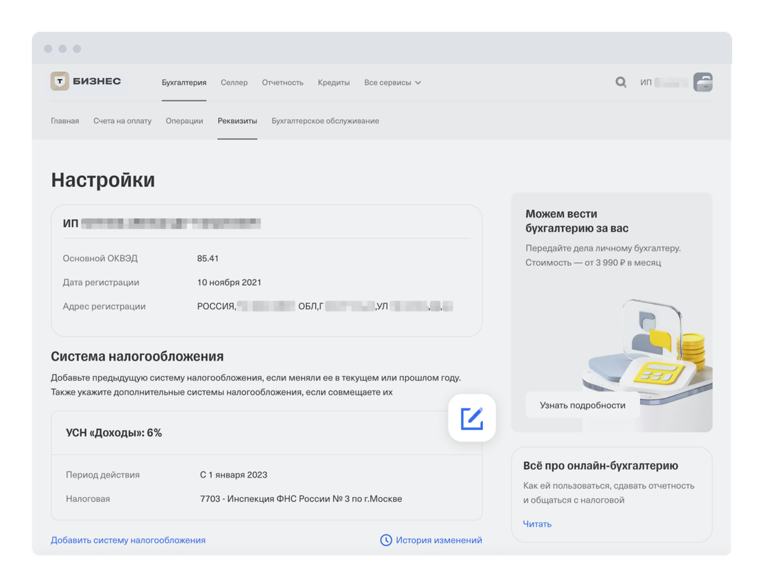Select the Реквизиты tab
The width and height of the screenshot is (764, 587).
(x=237, y=120)
